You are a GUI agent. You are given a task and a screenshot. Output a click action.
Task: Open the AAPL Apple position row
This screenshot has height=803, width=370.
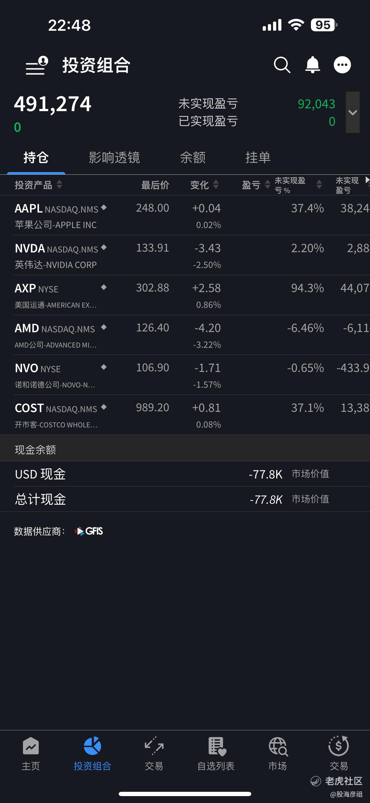point(185,215)
